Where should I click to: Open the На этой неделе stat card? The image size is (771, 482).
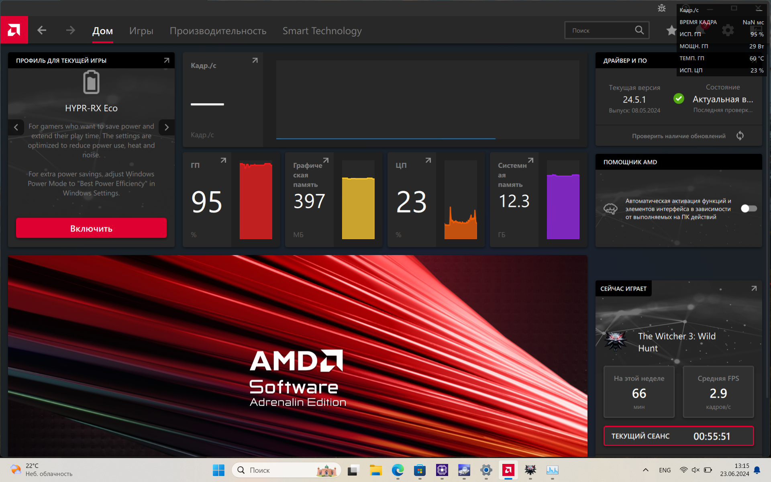coord(639,392)
